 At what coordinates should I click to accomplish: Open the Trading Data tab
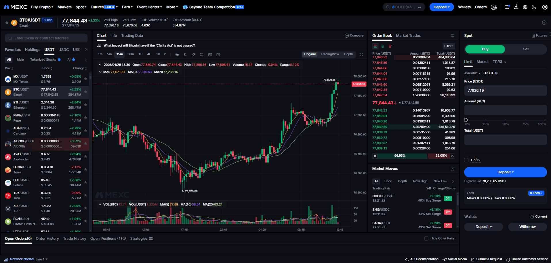(x=132, y=36)
